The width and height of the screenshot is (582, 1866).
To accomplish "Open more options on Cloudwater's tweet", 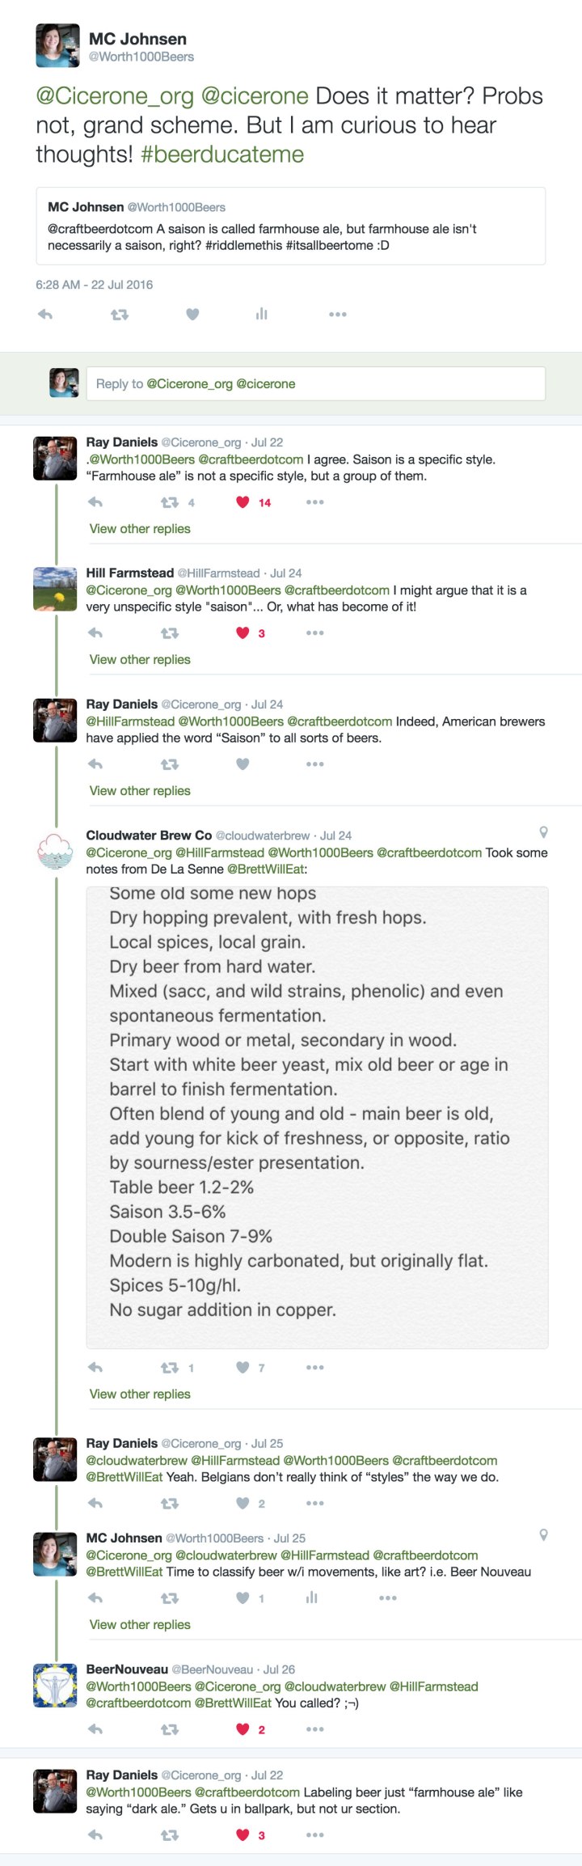I will tap(314, 1368).
